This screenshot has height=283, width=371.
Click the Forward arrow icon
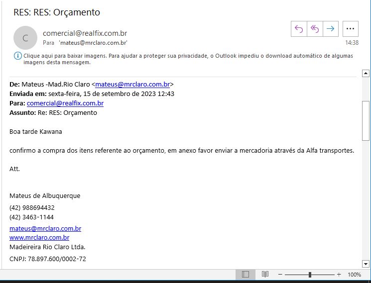tap(331, 29)
